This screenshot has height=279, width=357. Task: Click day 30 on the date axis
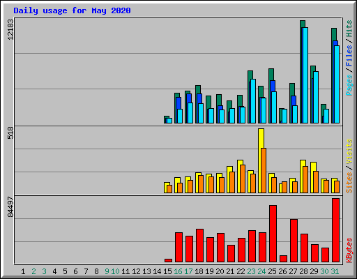coord(324,271)
